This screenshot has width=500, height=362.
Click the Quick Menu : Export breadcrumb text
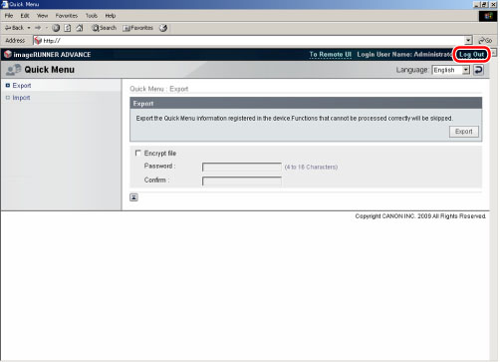tap(159, 89)
